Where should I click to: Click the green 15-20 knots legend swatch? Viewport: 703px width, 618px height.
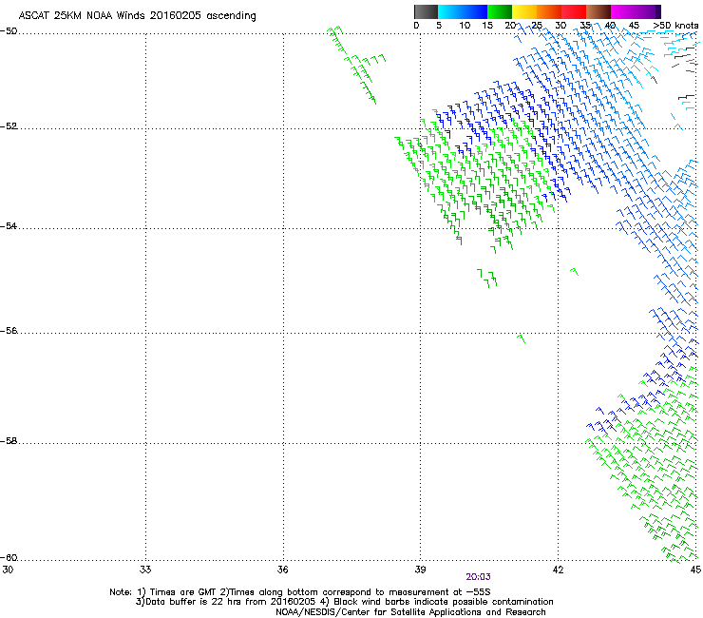coord(500,11)
